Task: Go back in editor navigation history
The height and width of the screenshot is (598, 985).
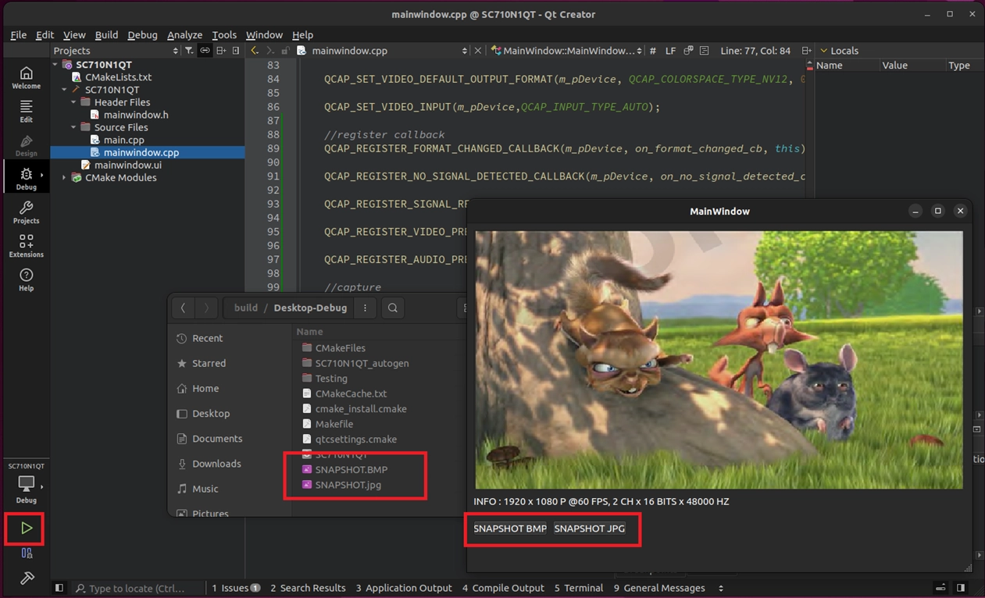Action: (x=255, y=51)
